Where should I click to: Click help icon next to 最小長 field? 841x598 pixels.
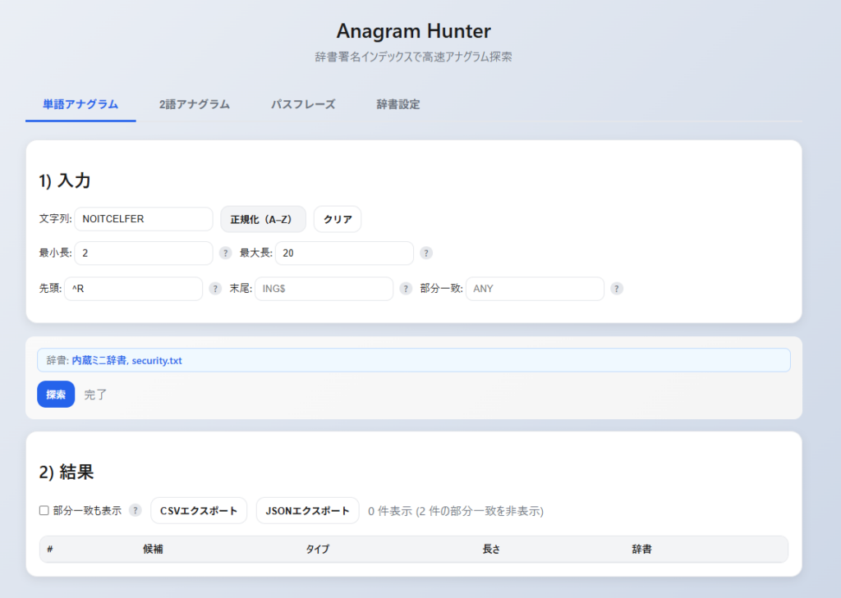click(x=226, y=253)
